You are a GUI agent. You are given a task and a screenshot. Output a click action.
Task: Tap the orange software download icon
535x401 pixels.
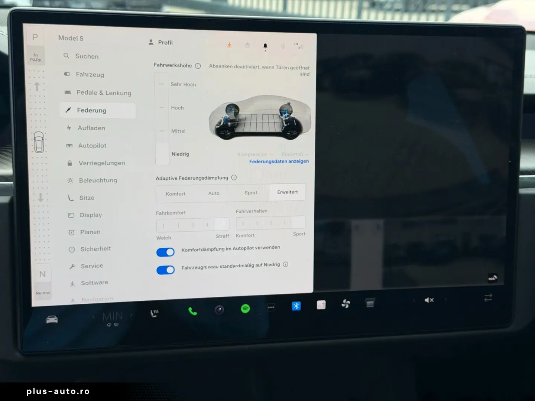click(229, 45)
